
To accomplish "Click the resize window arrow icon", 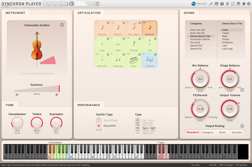I will [233, 4].
